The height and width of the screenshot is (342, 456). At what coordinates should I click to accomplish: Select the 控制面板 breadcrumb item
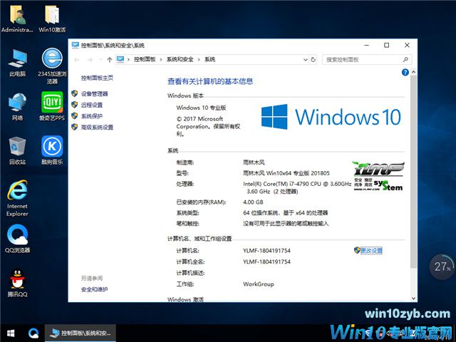pos(145,59)
